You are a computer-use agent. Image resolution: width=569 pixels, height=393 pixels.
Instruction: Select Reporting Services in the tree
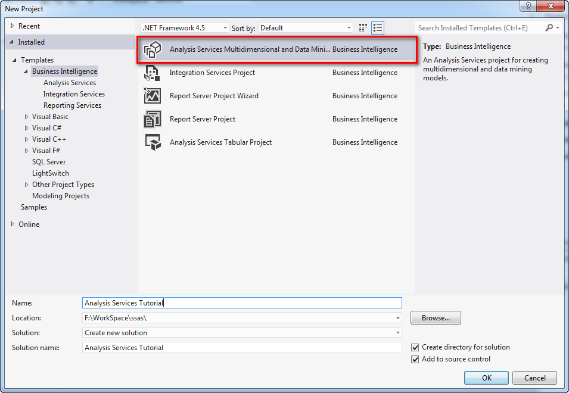click(72, 105)
